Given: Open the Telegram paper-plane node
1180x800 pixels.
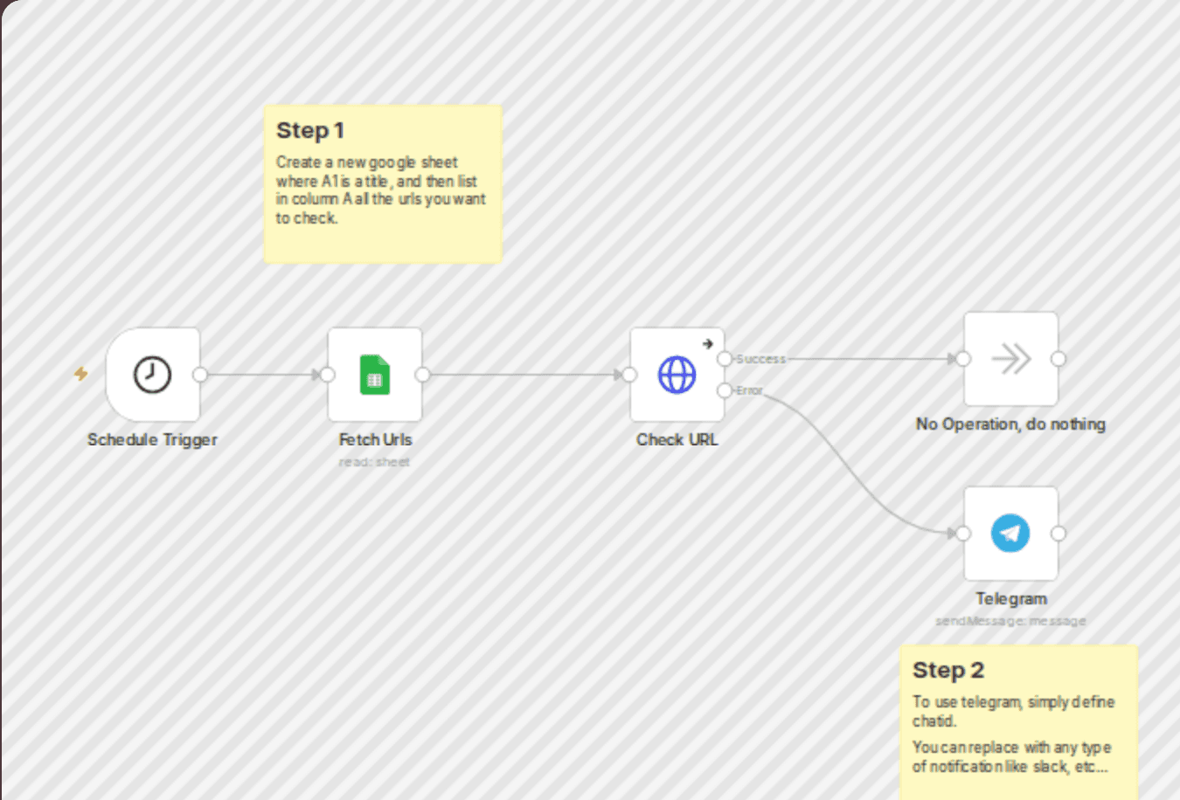Looking at the screenshot, I should pyautogui.click(x=1011, y=534).
